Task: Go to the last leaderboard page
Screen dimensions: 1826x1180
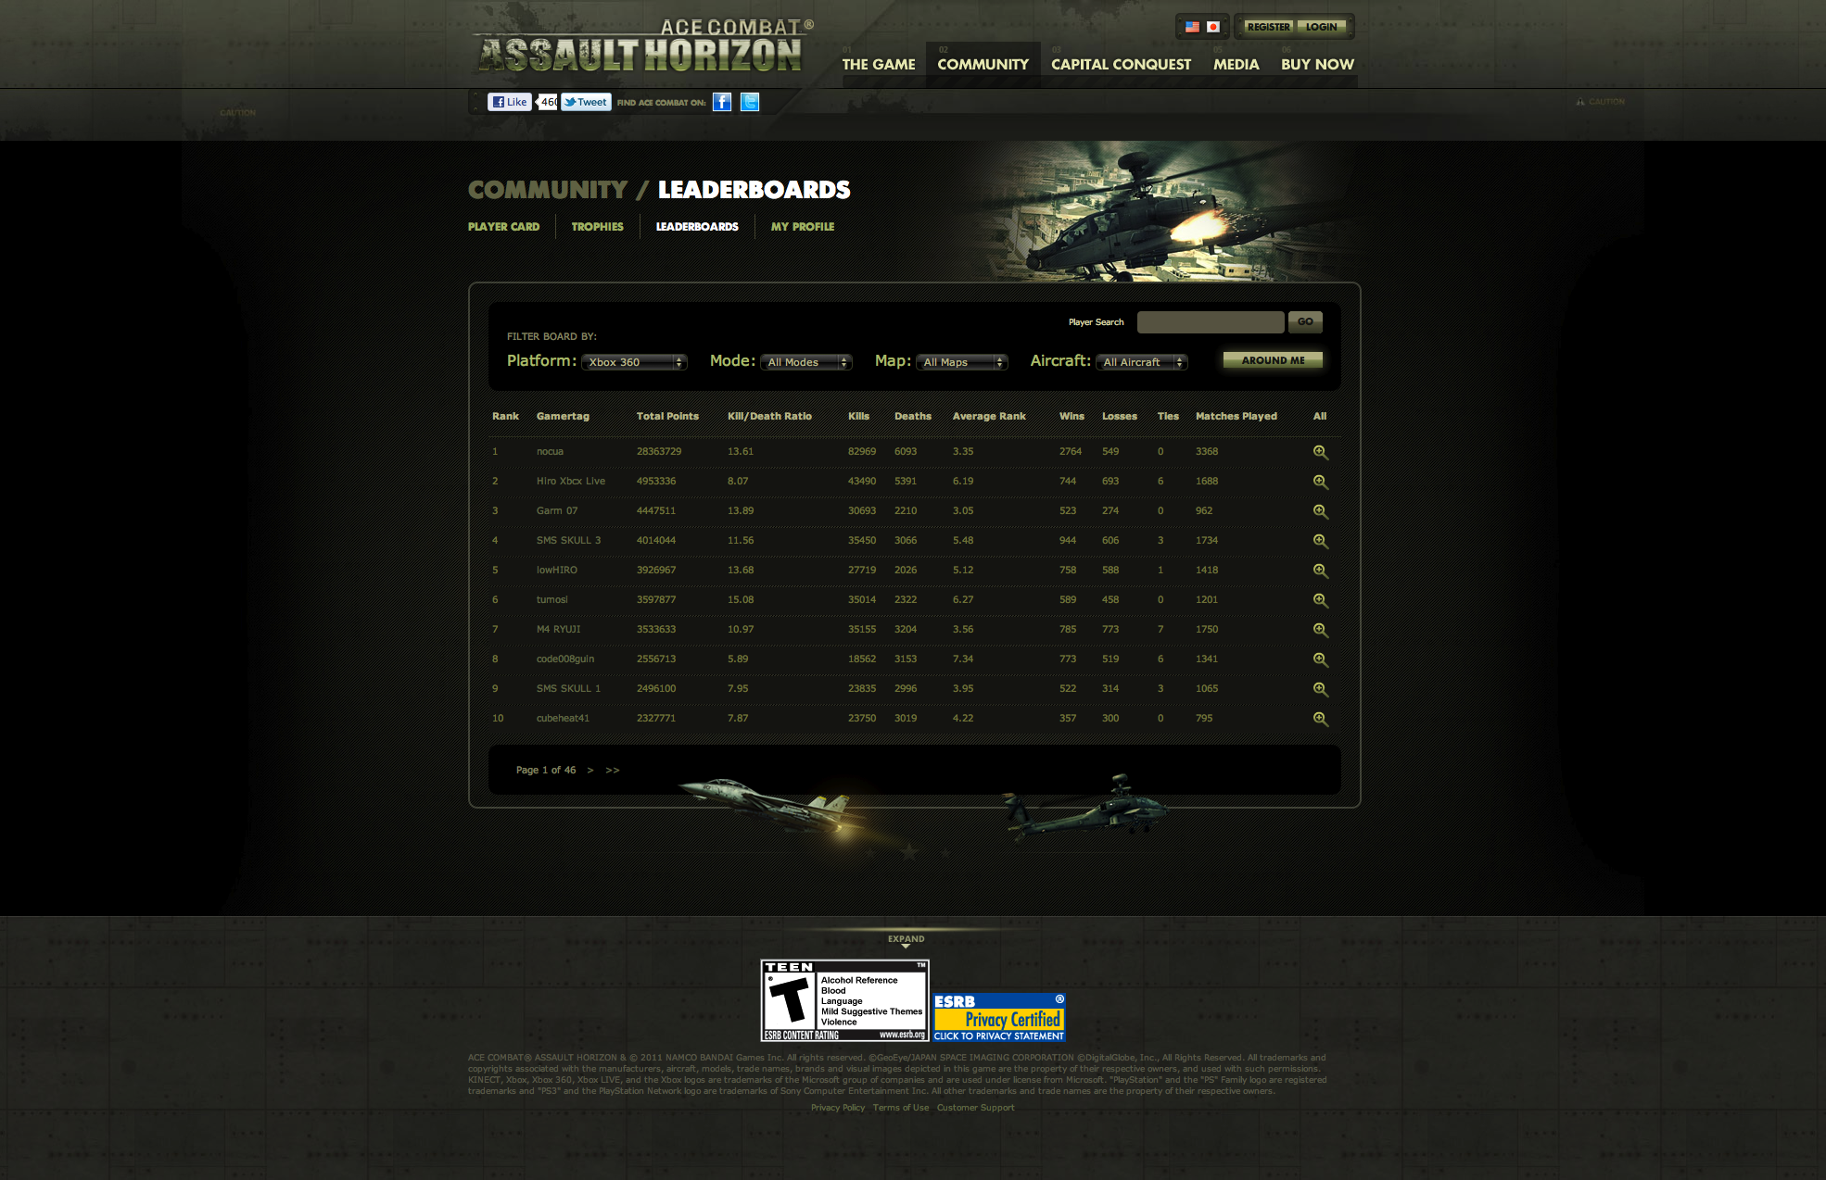Action: pos(613,771)
